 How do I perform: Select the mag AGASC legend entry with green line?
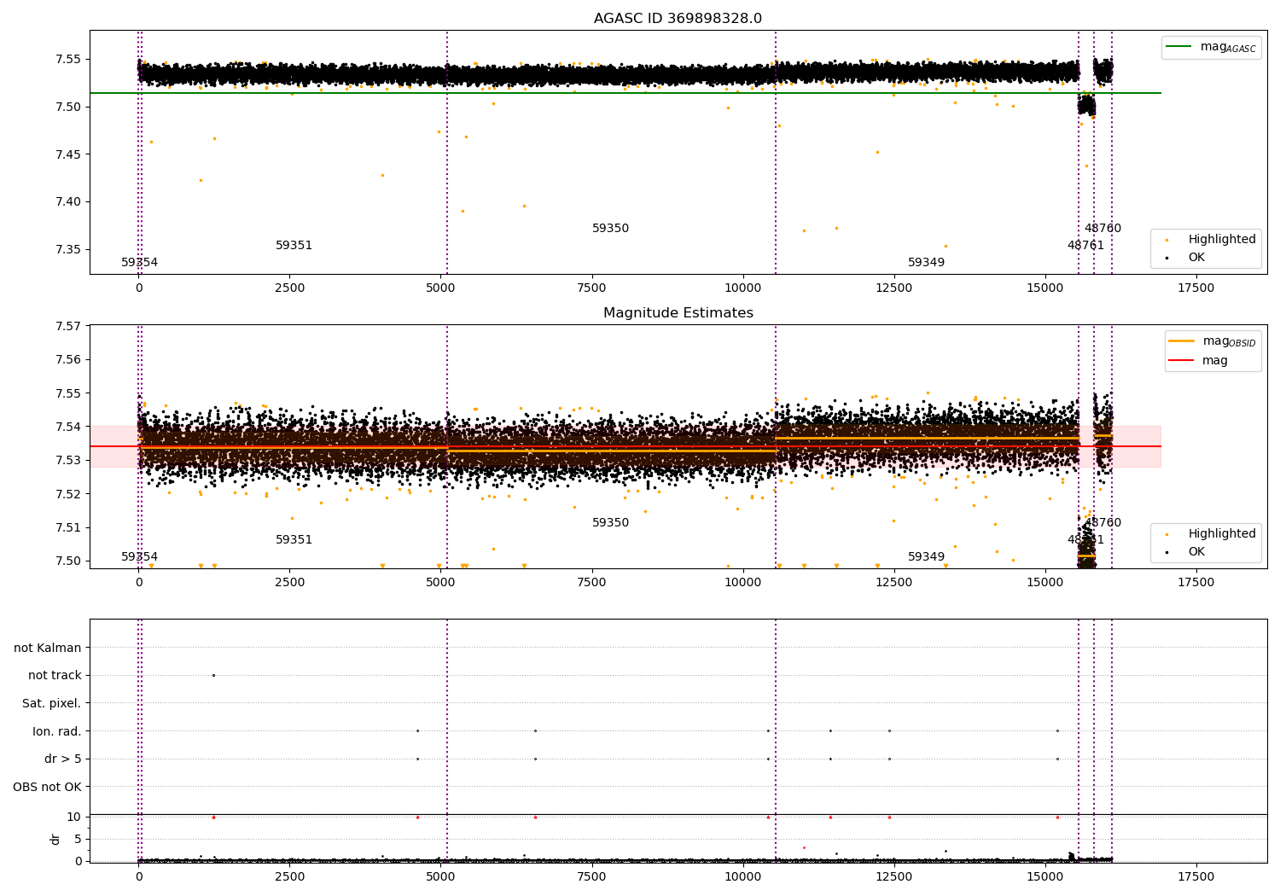[x=1211, y=47]
